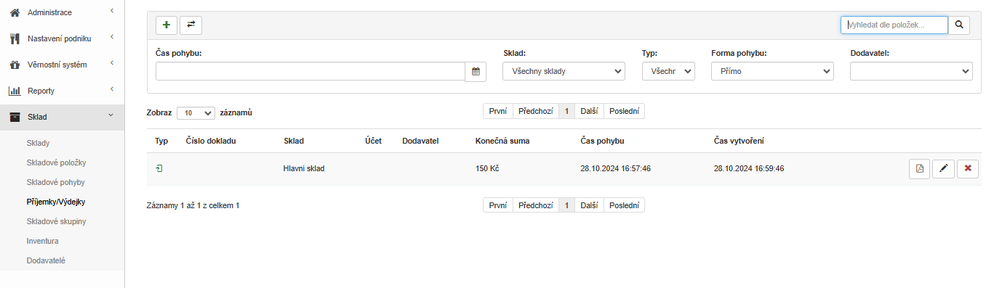This screenshot has width=986, height=288.
Task: Click the receipt type icon in the row
Action: 159,168
